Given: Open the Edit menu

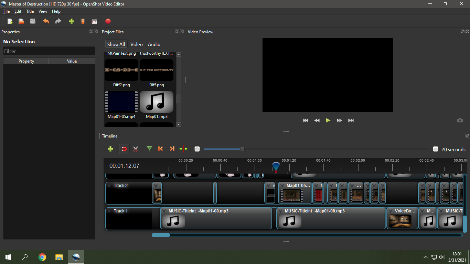Looking at the screenshot, I should click(18, 11).
